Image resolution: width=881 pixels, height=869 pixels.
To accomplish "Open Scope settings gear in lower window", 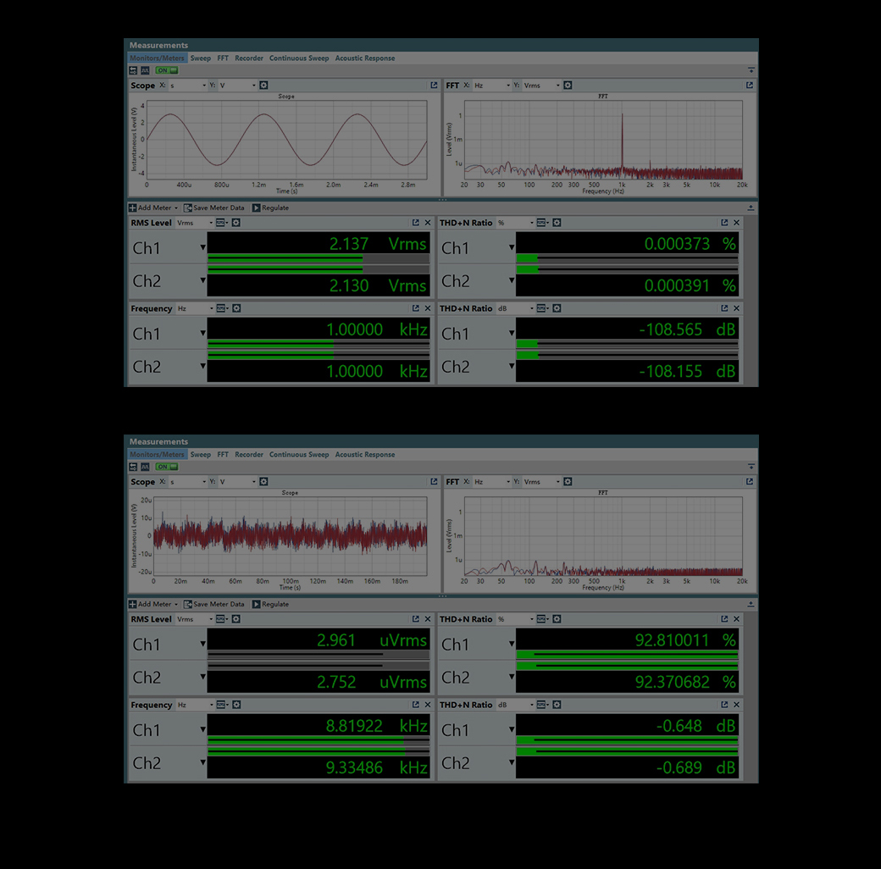I will [263, 482].
